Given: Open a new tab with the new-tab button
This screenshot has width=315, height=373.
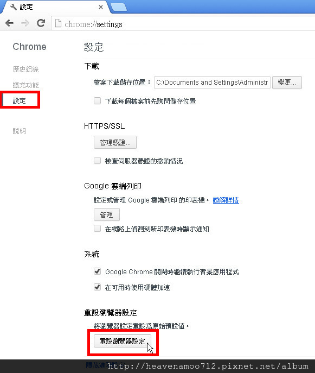Looking at the screenshot, I should point(119,8).
